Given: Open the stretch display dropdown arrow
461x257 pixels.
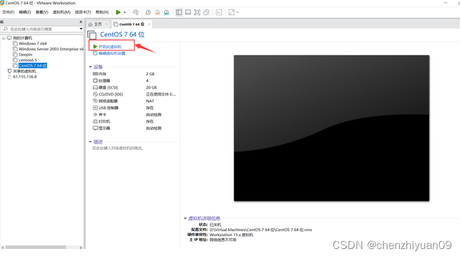Looking at the screenshot, I should coord(237,12).
